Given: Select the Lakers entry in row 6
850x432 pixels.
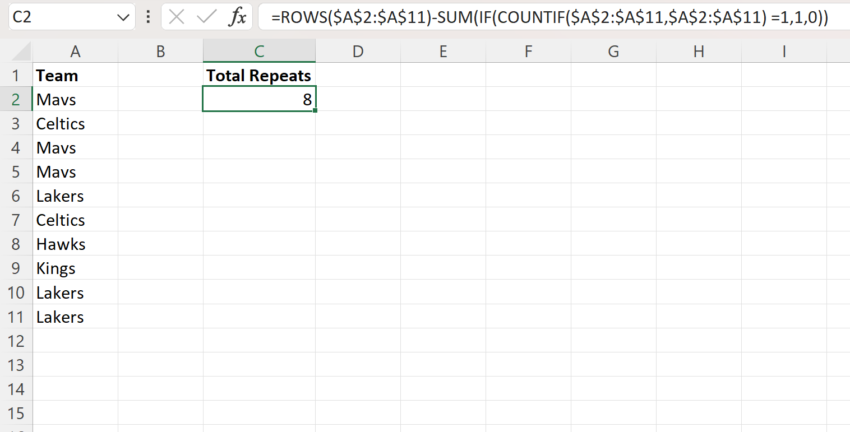Looking at the screenshot, I should coord(75,196).
